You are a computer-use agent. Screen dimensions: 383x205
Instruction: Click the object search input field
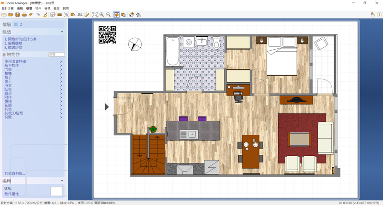point(56,54)
